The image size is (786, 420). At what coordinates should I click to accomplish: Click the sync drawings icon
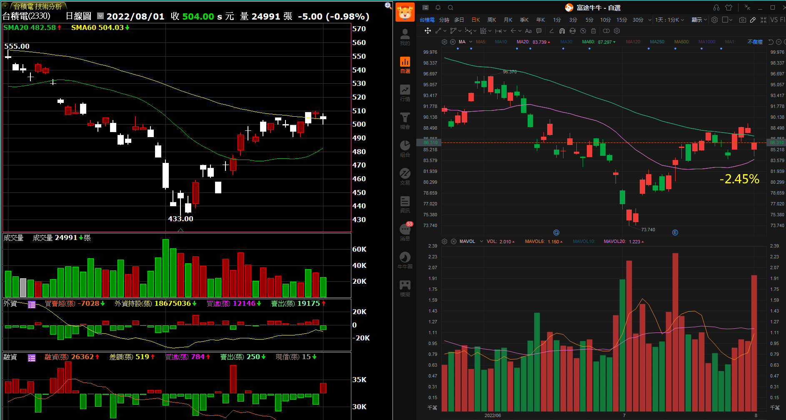(x=573, y=31)
